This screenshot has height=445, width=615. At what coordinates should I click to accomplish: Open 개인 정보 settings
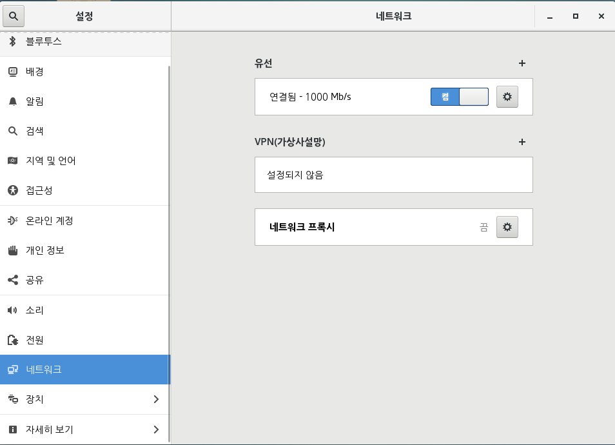coord(84,250)
